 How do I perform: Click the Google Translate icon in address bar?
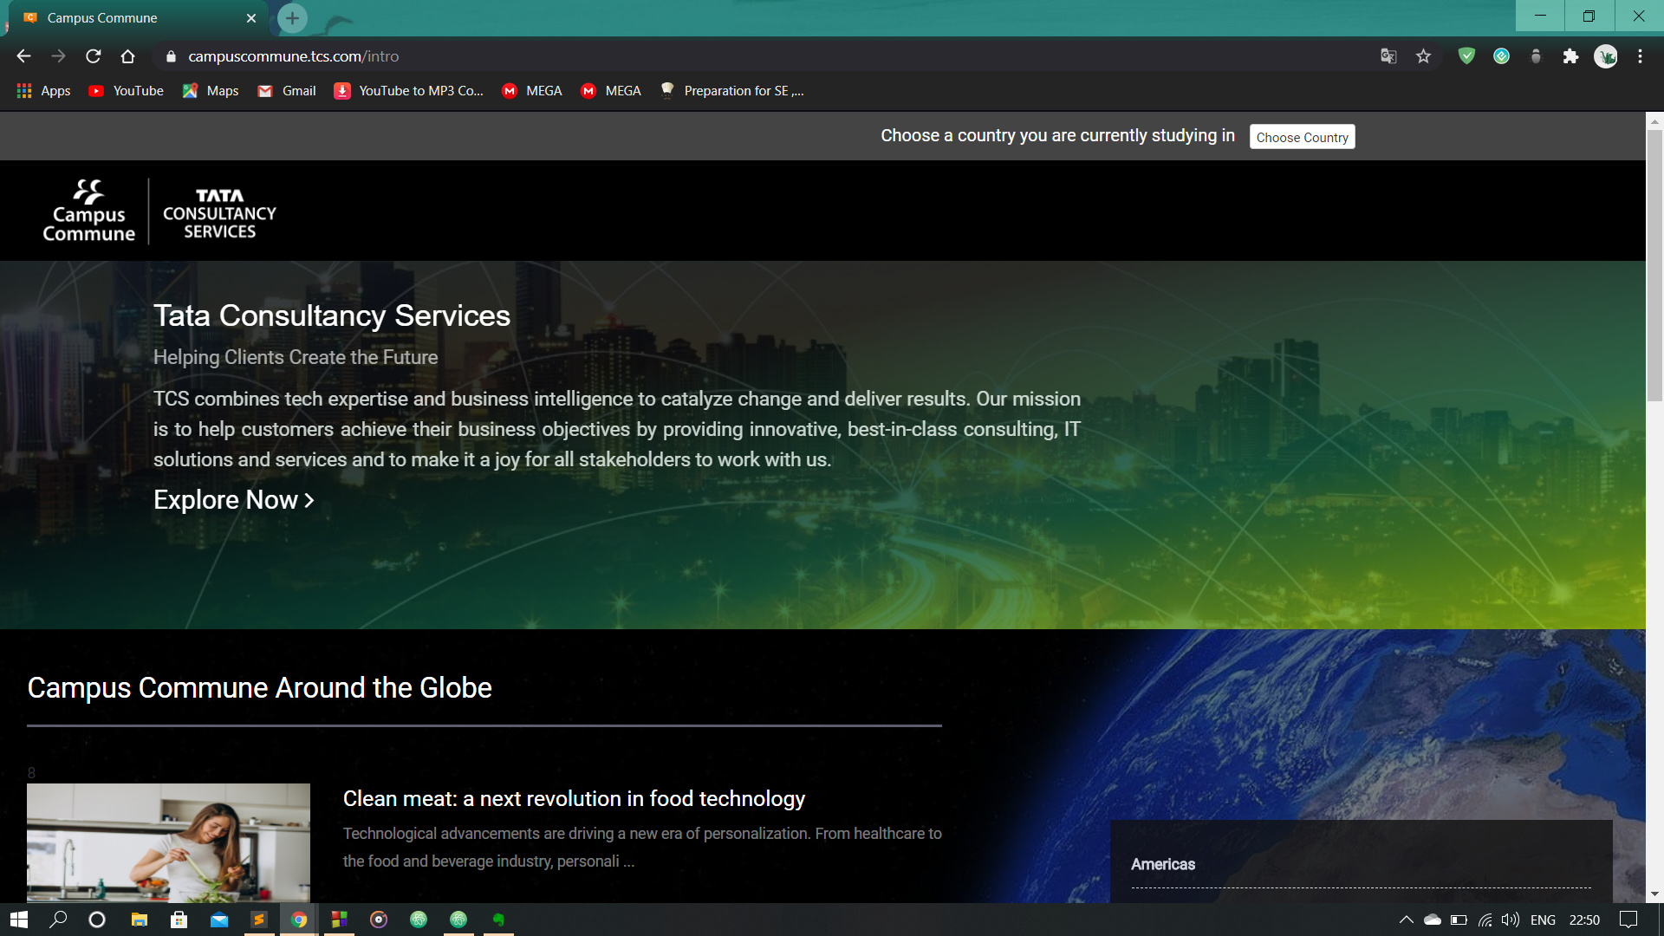1388,56
